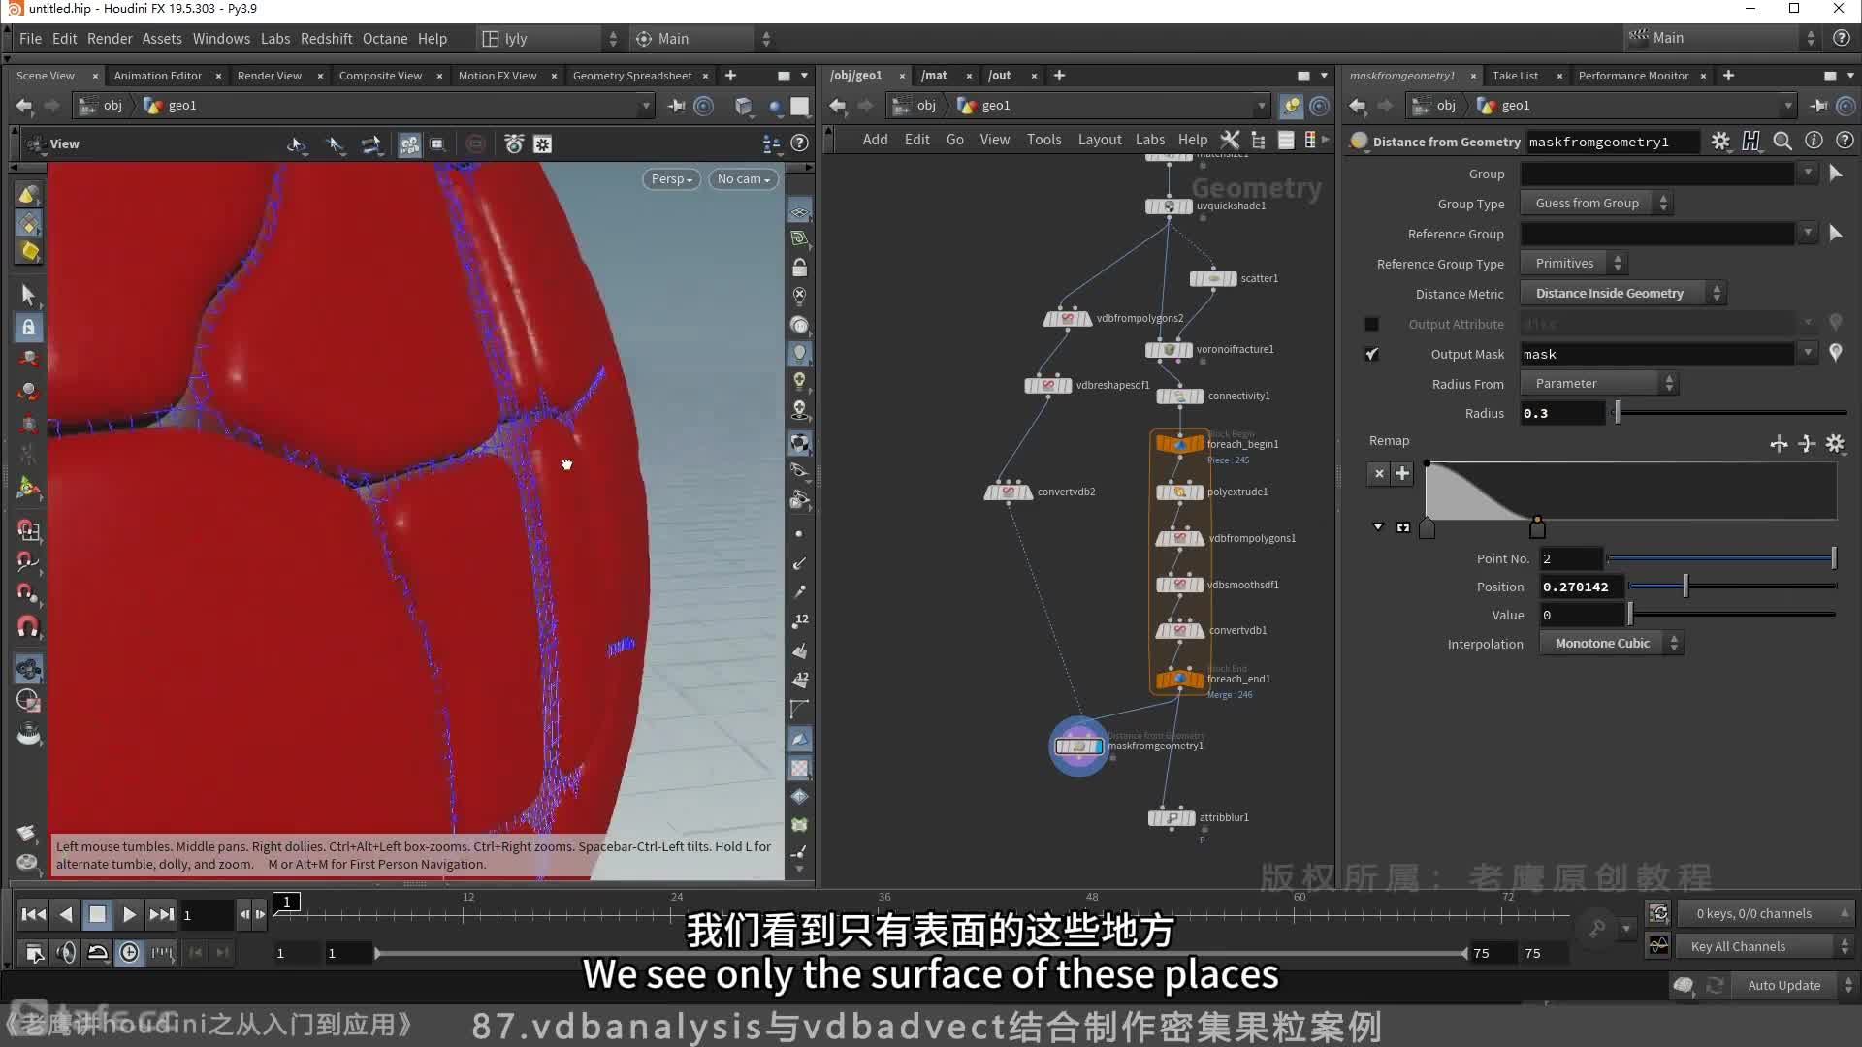Click the stop playback button
Screen dimensions: 1862x1047
97,914
